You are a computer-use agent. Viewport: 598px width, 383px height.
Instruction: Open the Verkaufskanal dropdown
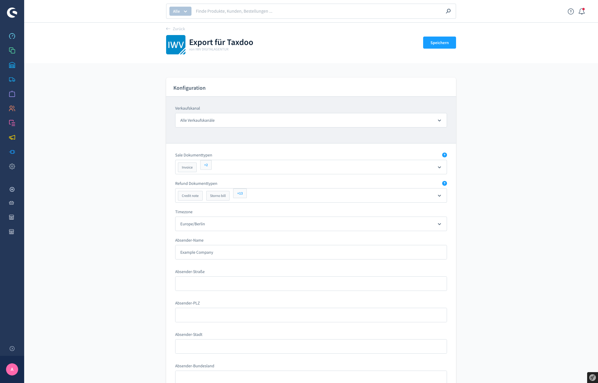pyautogui.click(x=311, y=120)
